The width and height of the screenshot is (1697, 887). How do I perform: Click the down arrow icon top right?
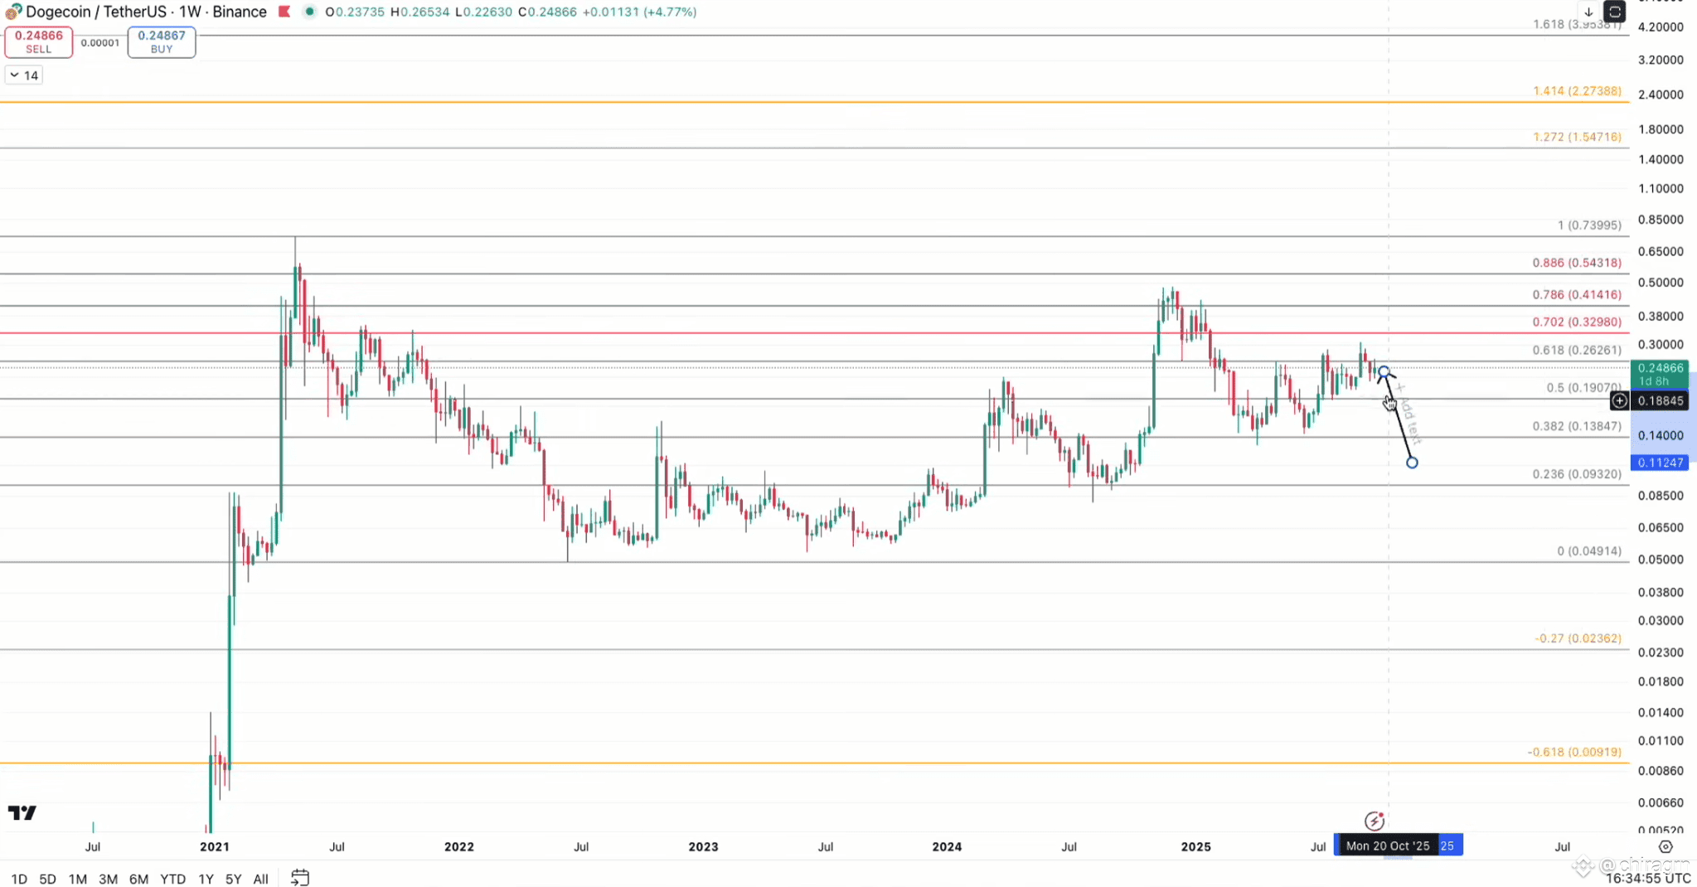click(x=1588, y=12)
